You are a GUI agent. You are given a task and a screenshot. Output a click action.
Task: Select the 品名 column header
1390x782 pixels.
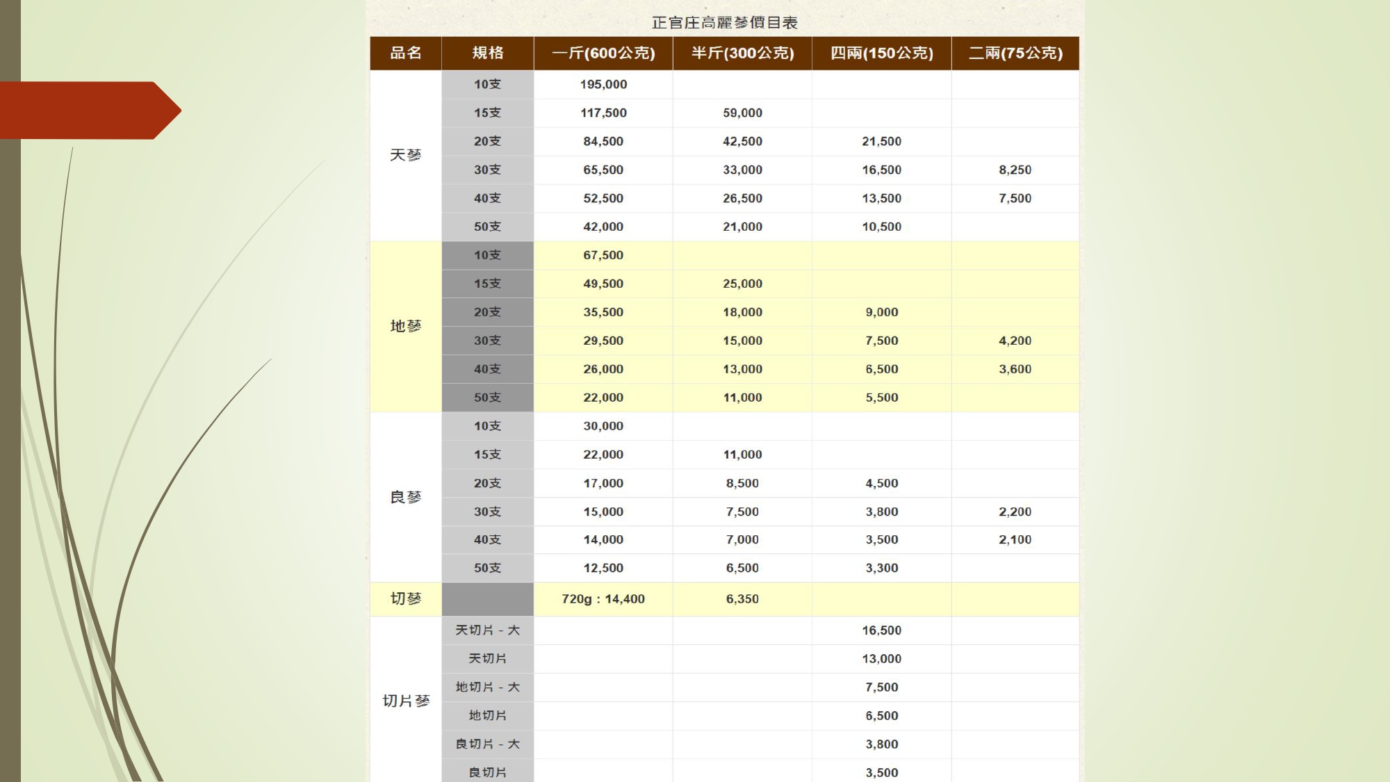(x=405, y=52)
